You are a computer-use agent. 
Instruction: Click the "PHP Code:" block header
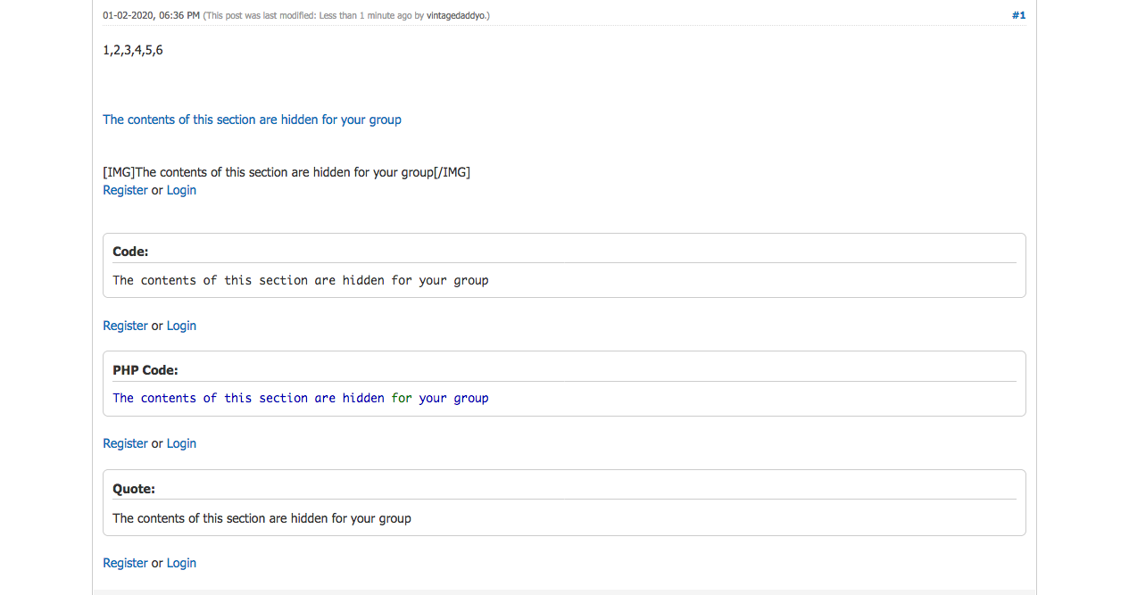[145, 370]
